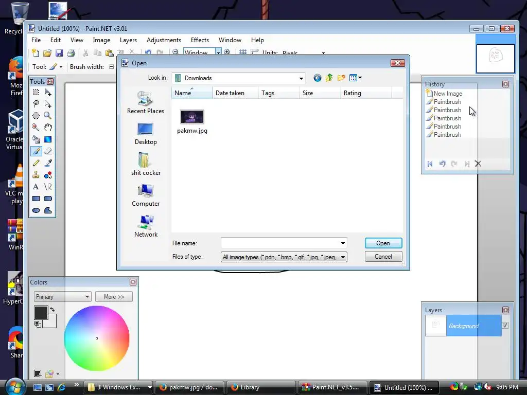The image size is (527, 395).
Task: Select the Recolor tool
Action: (48, 175)
